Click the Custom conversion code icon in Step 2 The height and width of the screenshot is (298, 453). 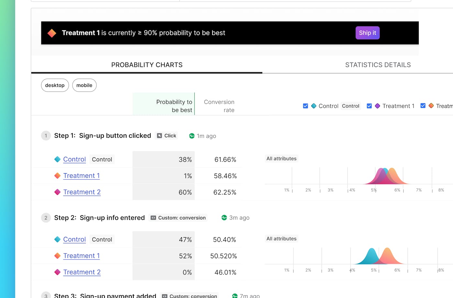point(153,218)
